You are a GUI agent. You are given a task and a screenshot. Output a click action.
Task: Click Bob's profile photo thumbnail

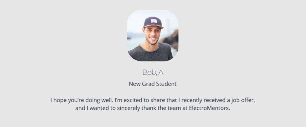(152, 35)
